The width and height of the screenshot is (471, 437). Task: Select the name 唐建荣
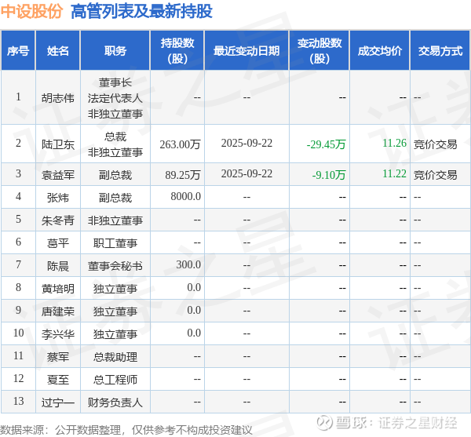[57, 311]
